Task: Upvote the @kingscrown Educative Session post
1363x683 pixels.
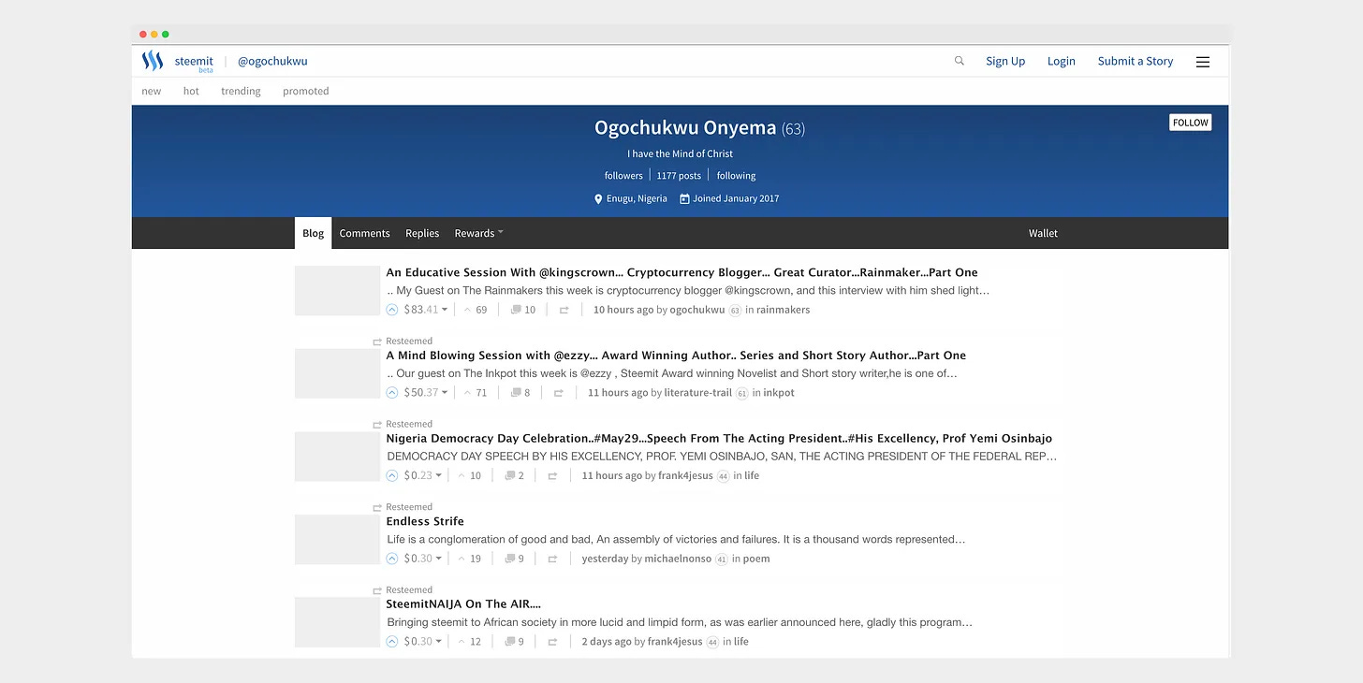Action: pyautogui.click(x=392, y=310)
